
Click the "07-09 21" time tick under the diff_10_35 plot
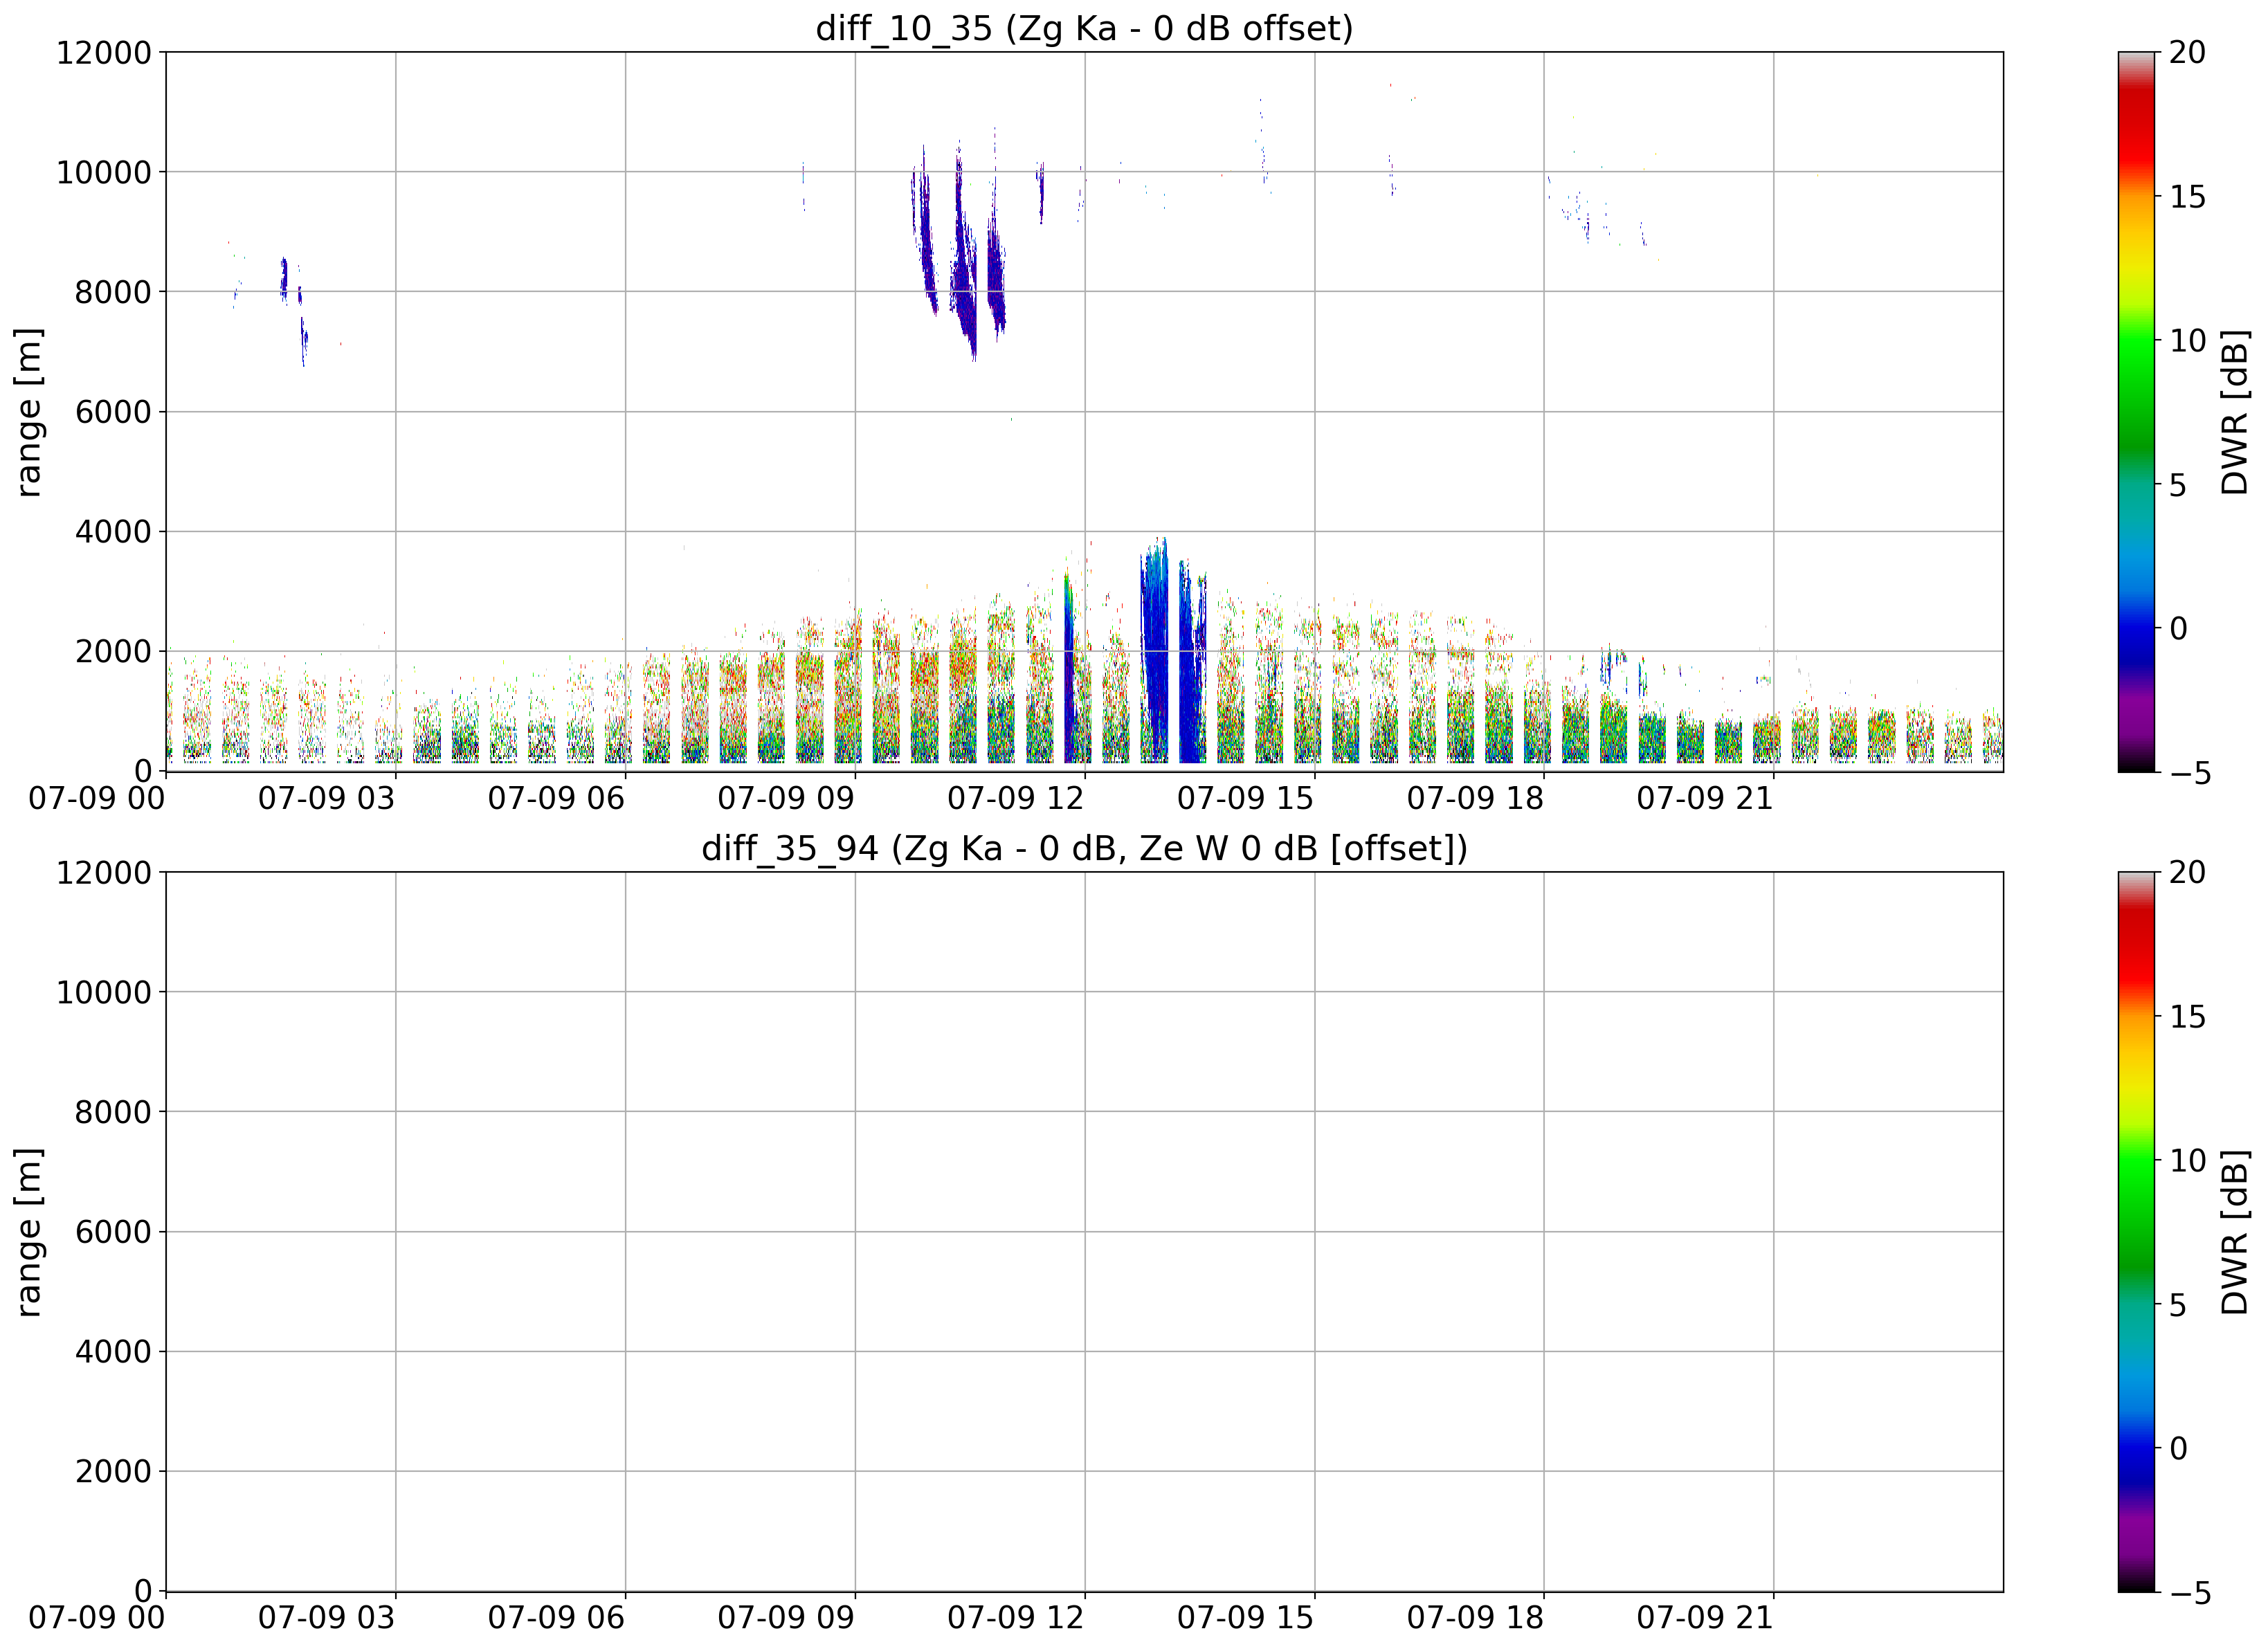1706,798
